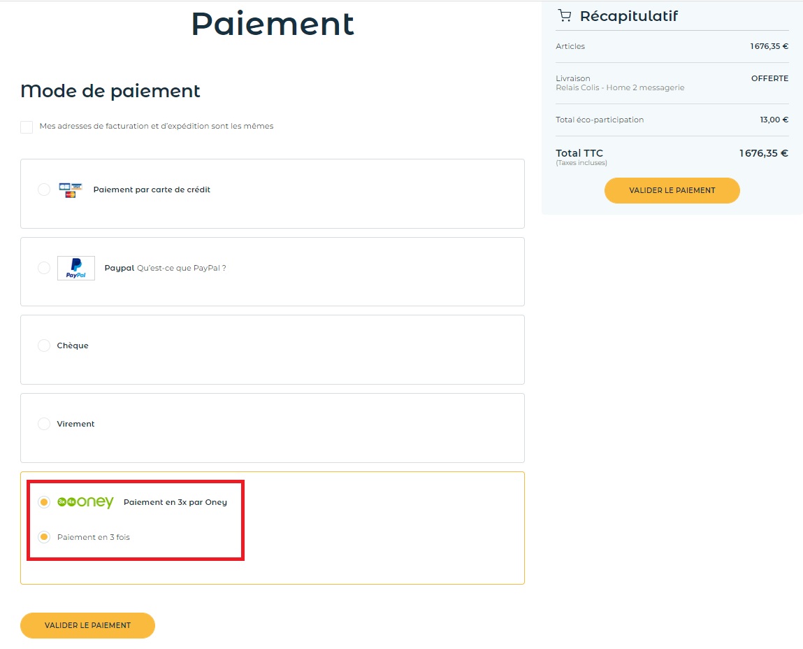The width and height of the screenshot is (803, 649).
Task: Select the Chèque radio button
Action: click(x=44, y=345)
